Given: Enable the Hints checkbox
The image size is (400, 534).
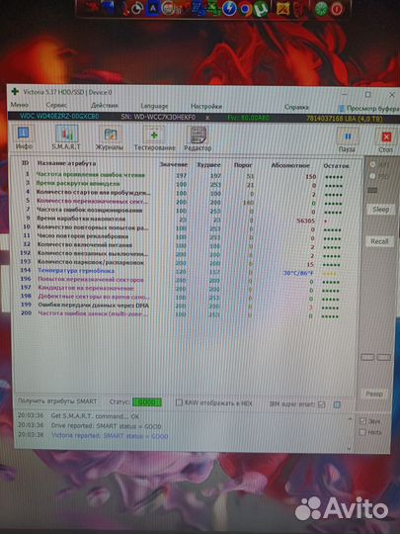Looking at the screenshot, I should pos(362,432).
